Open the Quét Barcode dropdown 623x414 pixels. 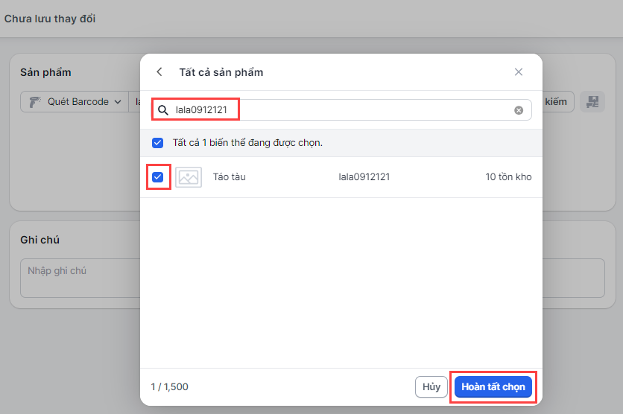coord(75,101)
